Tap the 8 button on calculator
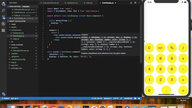This screenshot has height=108, width=192. pos(160,58)
